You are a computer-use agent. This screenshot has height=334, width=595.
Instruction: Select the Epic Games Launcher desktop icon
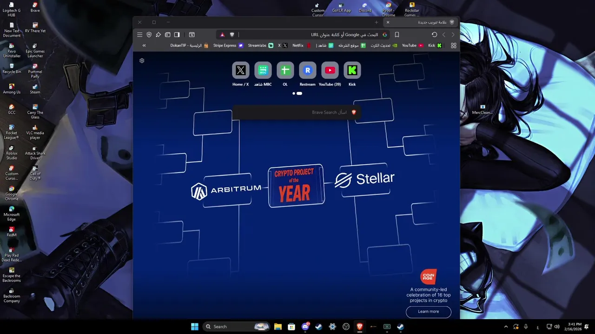35,50
